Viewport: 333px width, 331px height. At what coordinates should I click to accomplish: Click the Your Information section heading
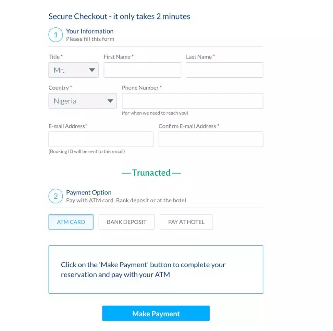tap(90, 31)
